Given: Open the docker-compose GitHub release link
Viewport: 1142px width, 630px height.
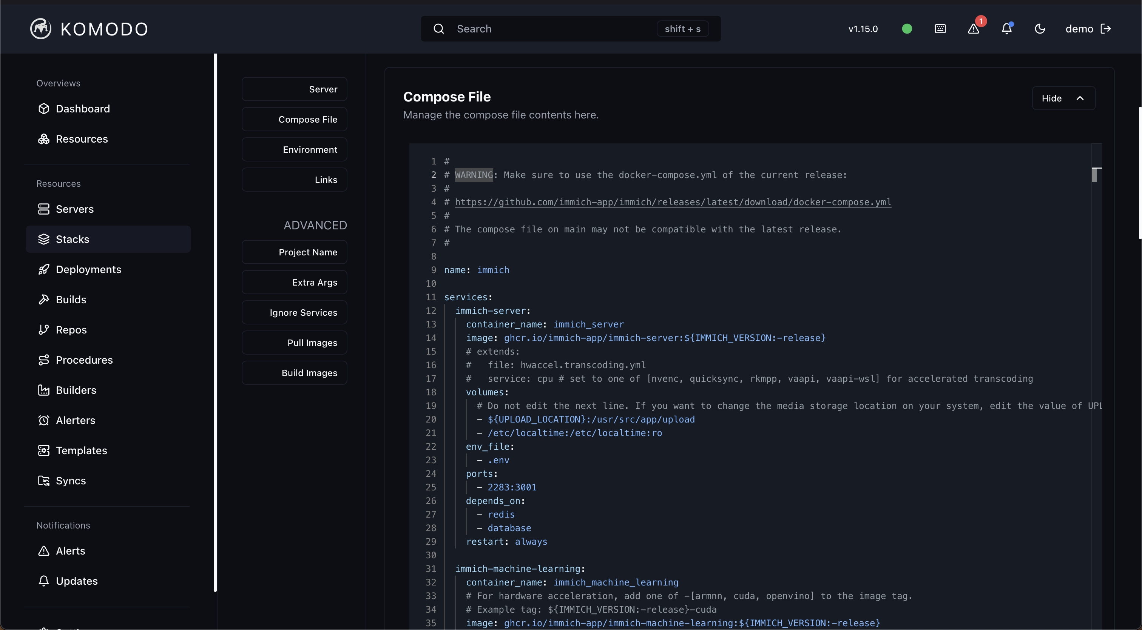Looking at the screenshot, I should 674,202.
